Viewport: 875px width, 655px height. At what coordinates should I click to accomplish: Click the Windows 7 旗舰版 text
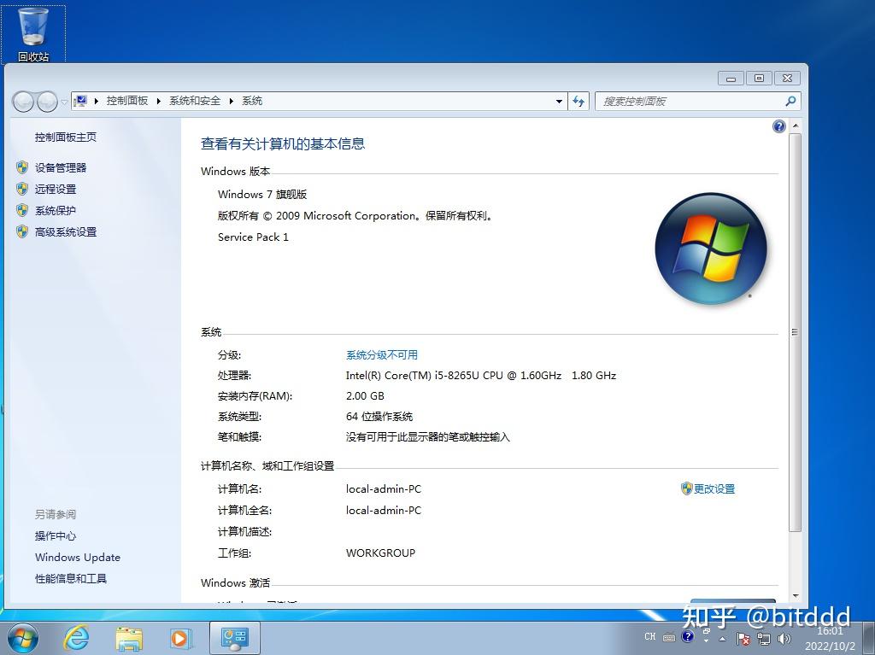(x=262, y=195)
